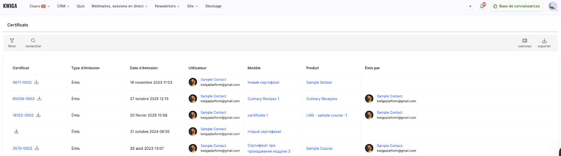The image size is (561, 156).
Task: Open certificate link 3570-0002
Action: click(x=22, y=148)
